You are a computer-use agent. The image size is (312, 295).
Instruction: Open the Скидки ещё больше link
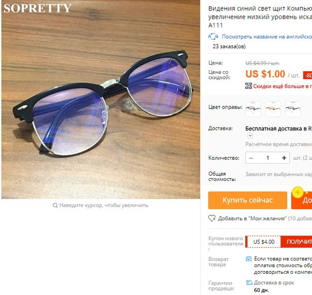[x=283, y=86]
